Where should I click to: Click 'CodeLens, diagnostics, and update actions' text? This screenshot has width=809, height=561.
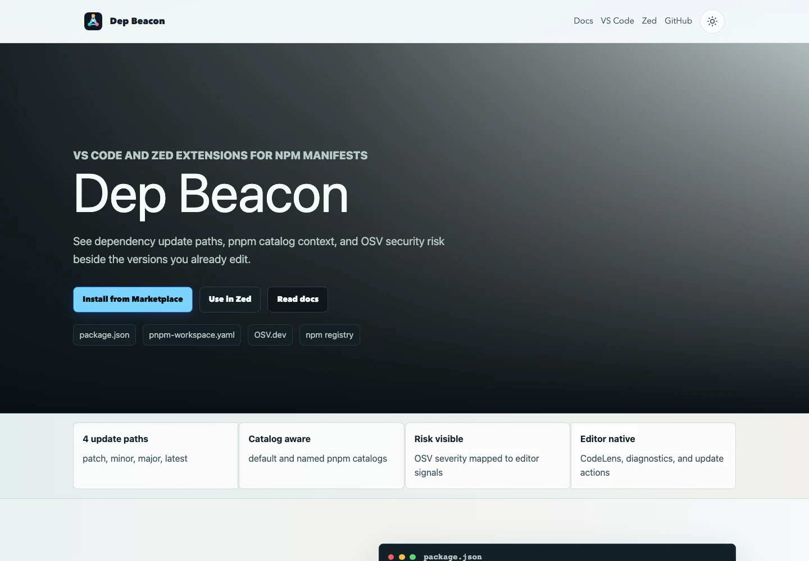(x=652, y=466)
